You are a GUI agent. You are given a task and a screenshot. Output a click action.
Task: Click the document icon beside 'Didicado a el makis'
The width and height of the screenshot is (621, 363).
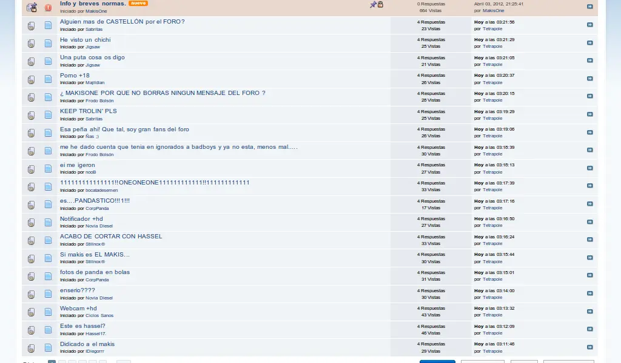click(x=48, y=348)
